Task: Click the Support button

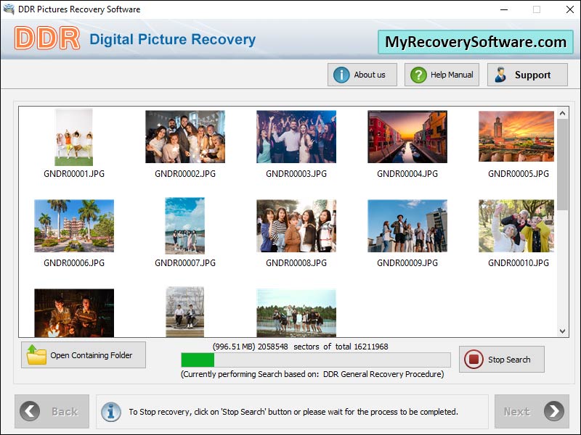Action: [x=527, y=74]
